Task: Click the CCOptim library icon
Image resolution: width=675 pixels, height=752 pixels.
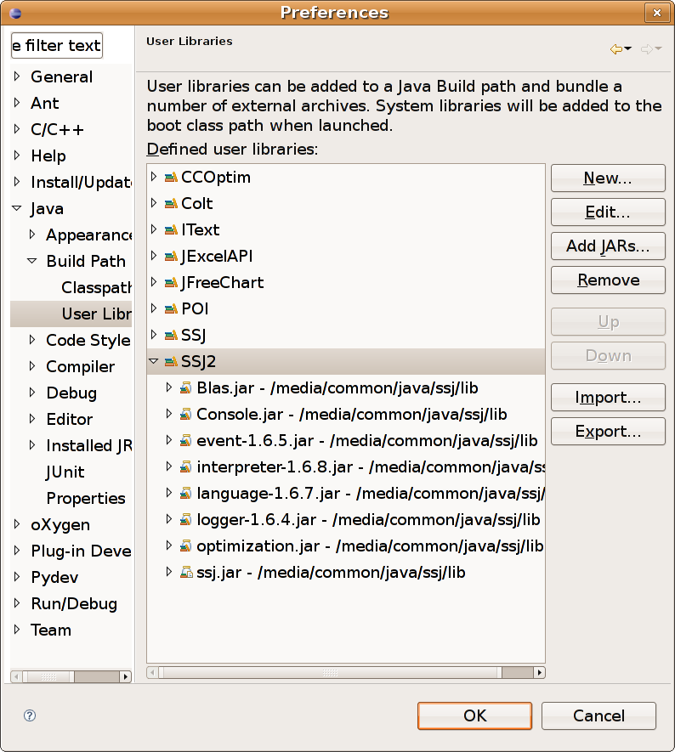Action: click(171, 178)
